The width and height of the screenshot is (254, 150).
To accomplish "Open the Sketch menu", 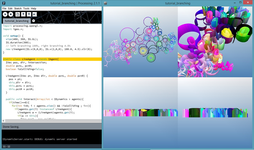I will [x=18, y=9].
